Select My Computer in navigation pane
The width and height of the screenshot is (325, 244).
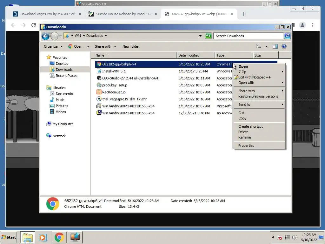63,124
